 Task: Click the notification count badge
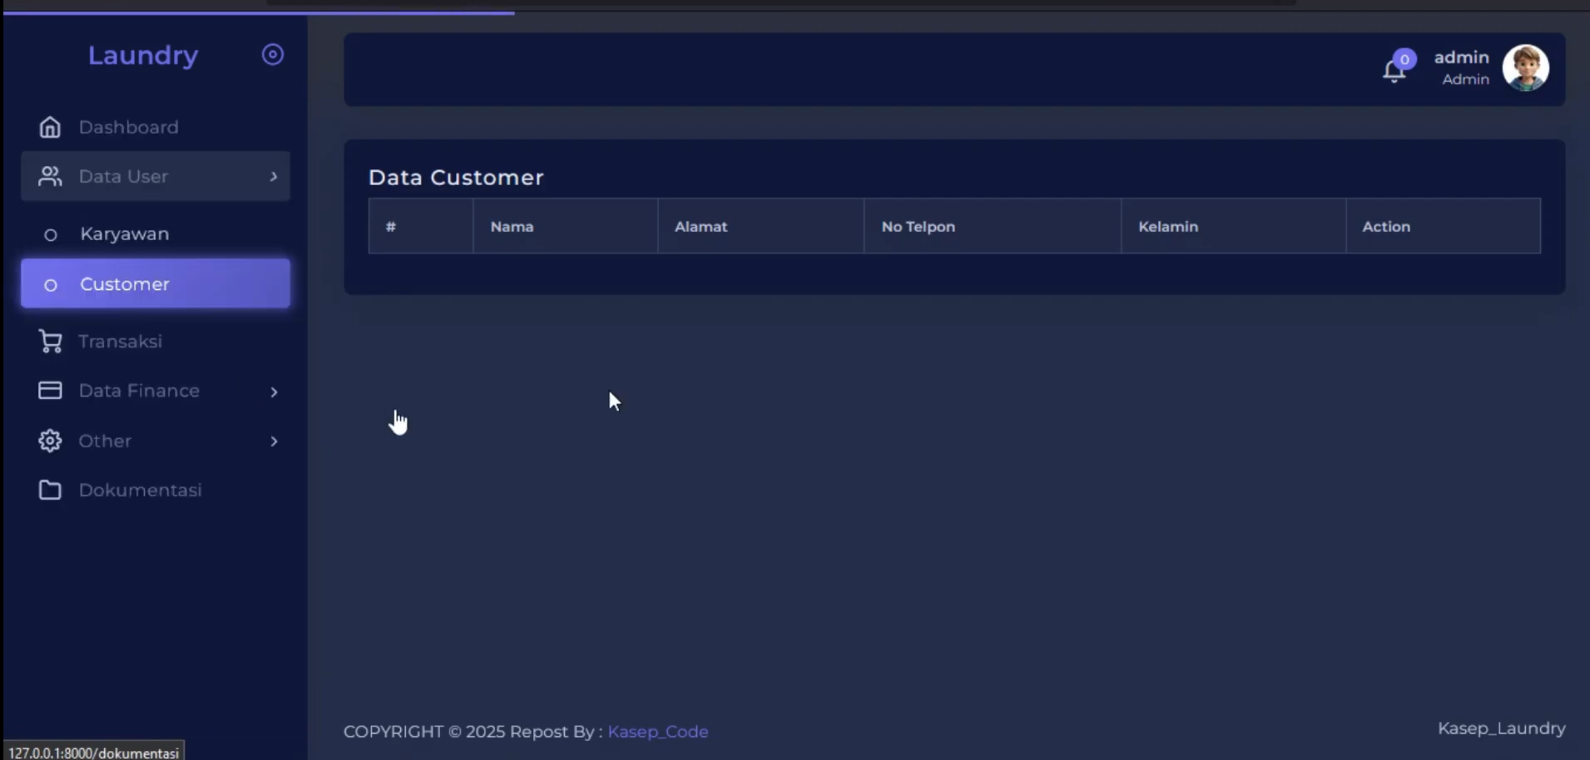1404,59
